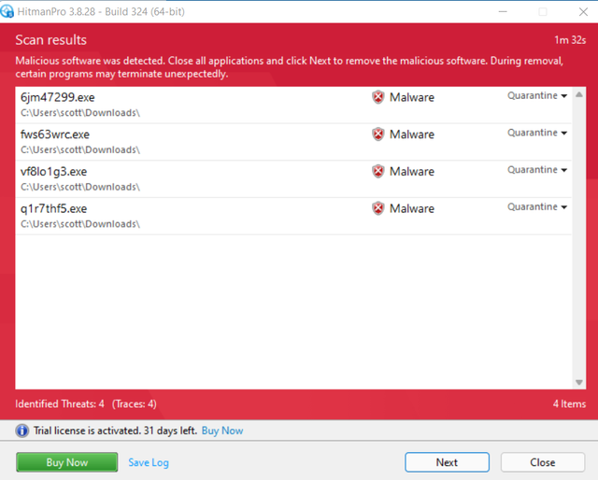This screenshot has height=480, width=598.
Task: Minimize the HitmanPro window
Action: (503, 11)
